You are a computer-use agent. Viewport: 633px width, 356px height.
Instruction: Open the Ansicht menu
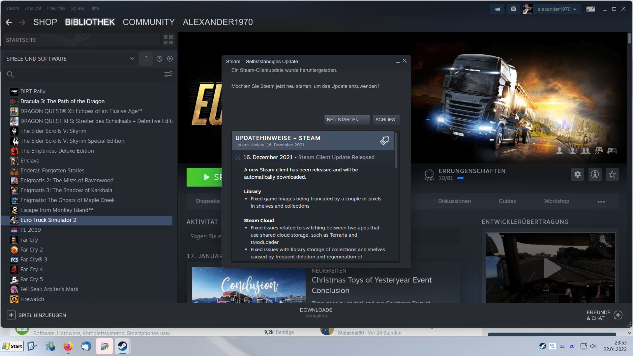click(x=33, y=8)
